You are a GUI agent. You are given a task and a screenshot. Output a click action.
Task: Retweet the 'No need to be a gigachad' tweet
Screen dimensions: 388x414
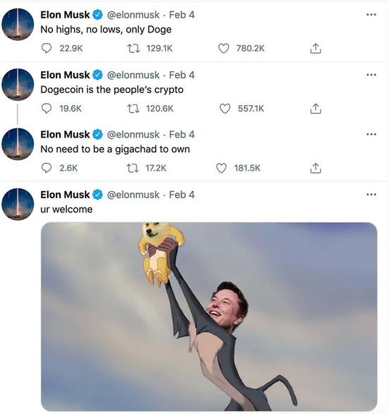(x=133, y=168)
